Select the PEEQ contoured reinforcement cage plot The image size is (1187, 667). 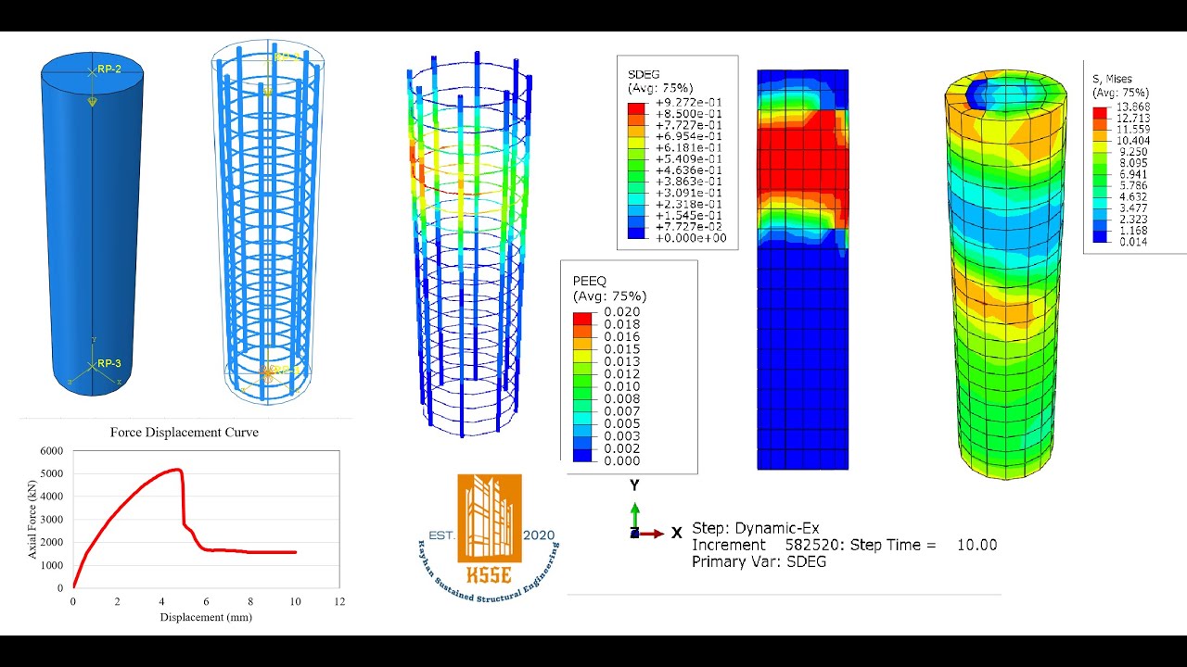471,245
